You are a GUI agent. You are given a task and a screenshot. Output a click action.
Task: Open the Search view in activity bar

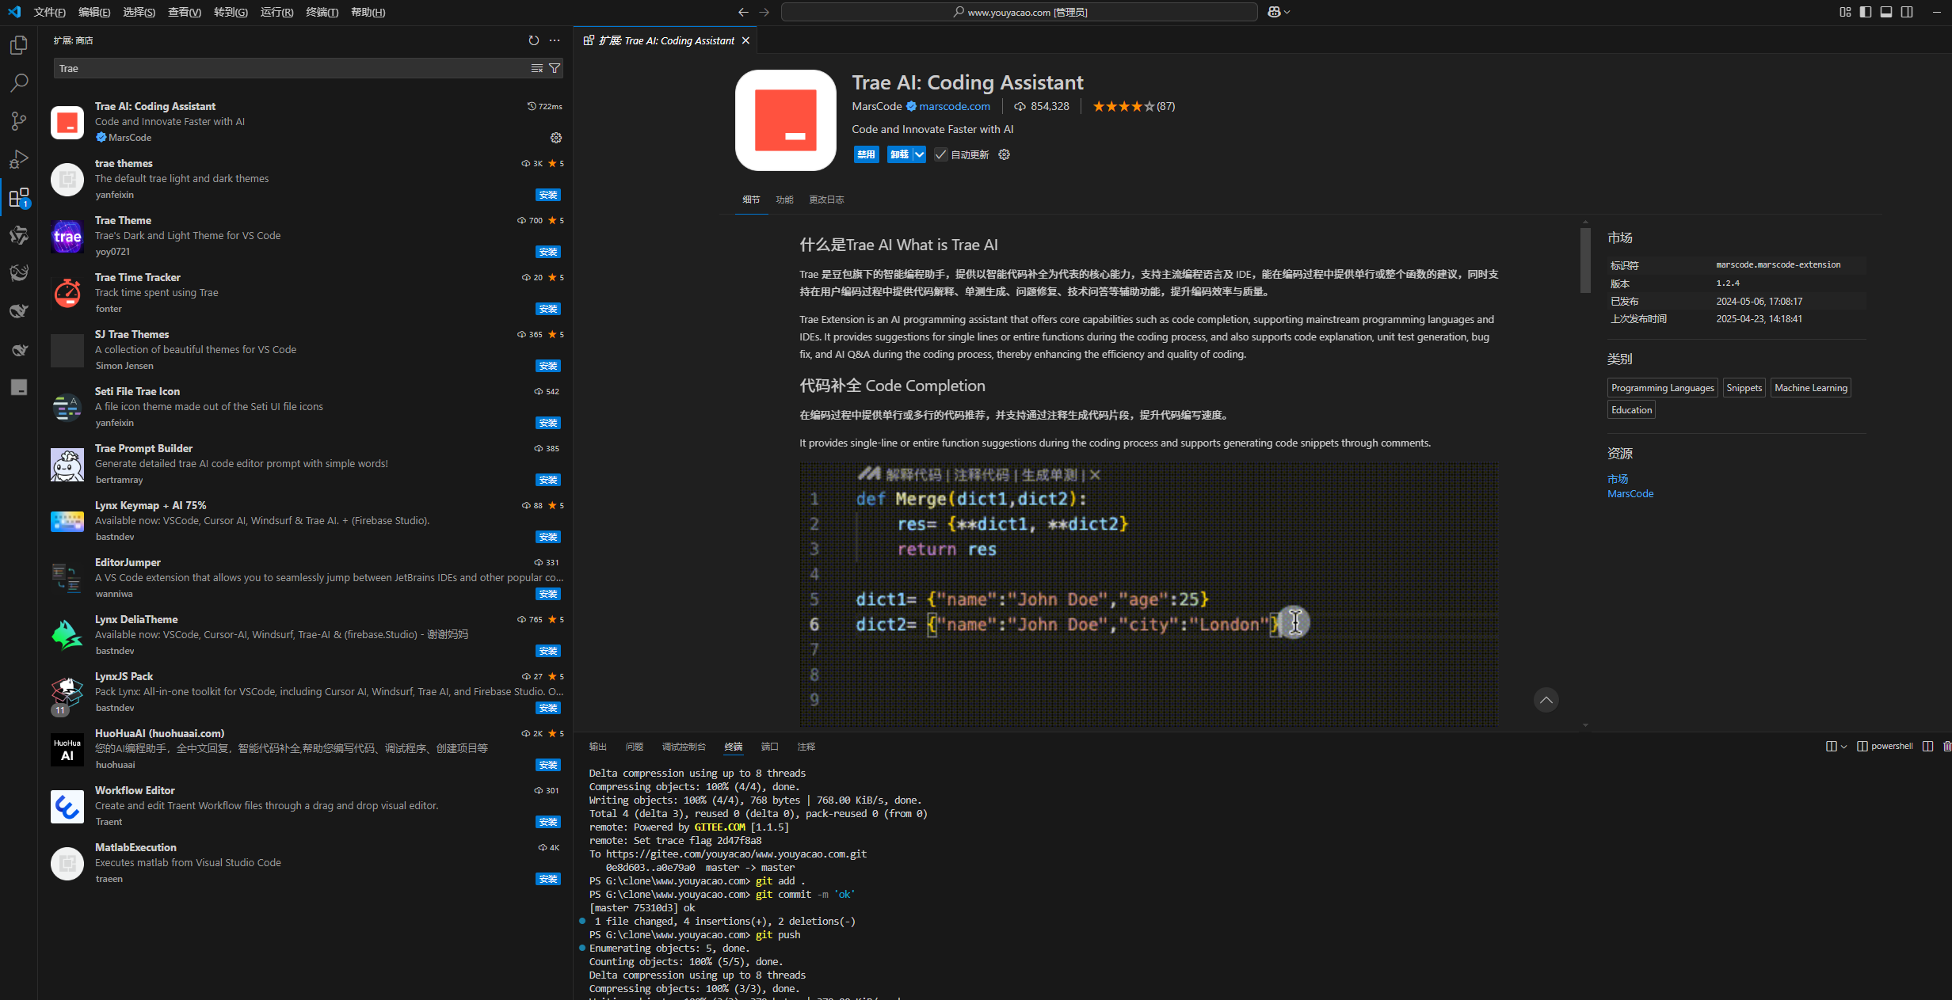pyautogui.click(x=19, y=82)
